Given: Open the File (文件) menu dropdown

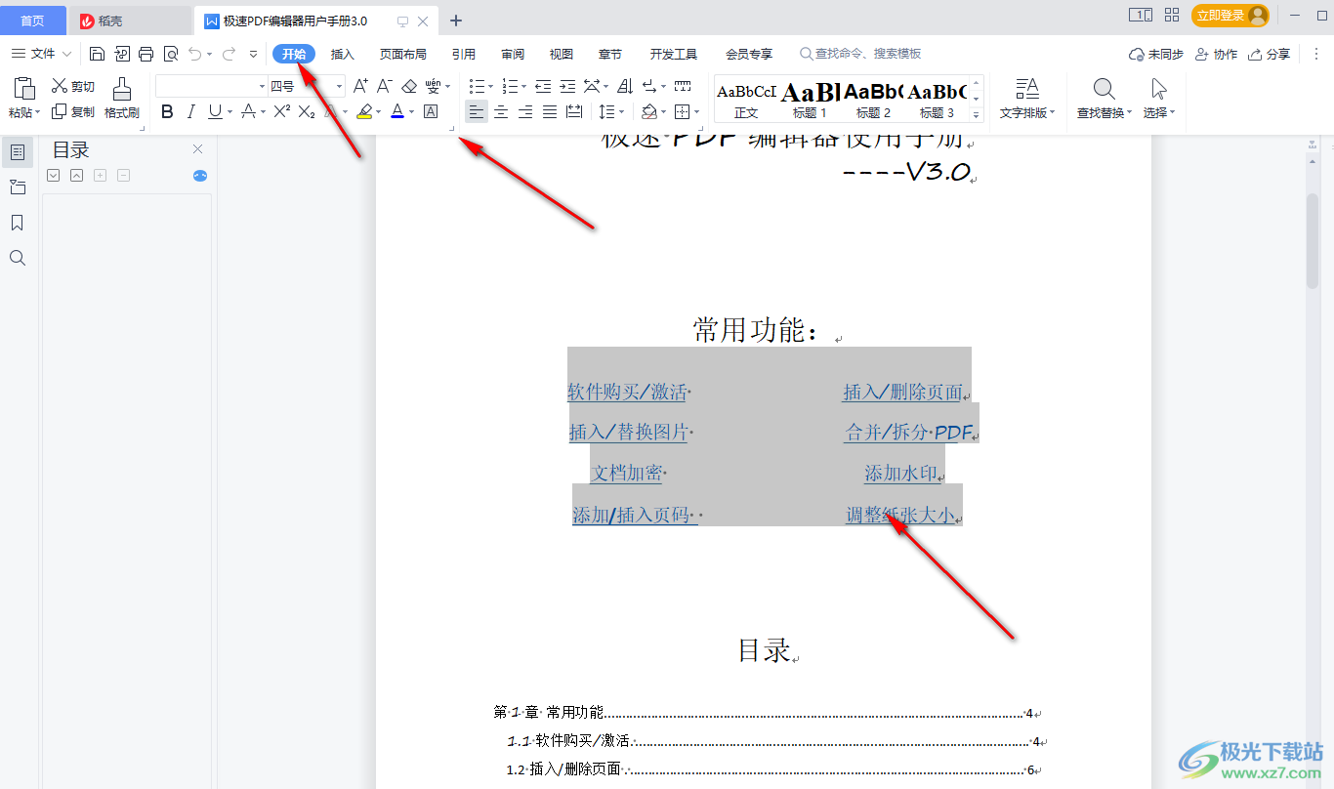Looking at the screenshot, I should click(x=41, y=54).
